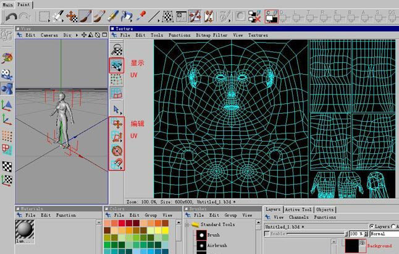
Task: Switch to the Main layout tab
Action: (8, 4)
